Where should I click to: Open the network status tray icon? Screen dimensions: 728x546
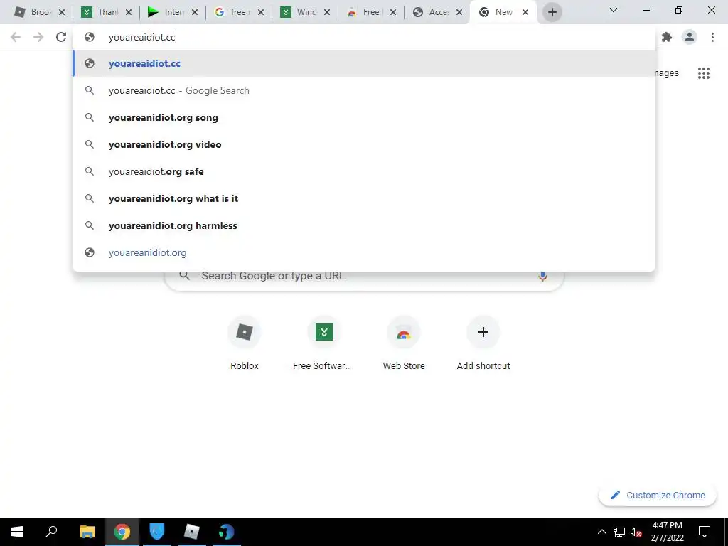point(619,532)
